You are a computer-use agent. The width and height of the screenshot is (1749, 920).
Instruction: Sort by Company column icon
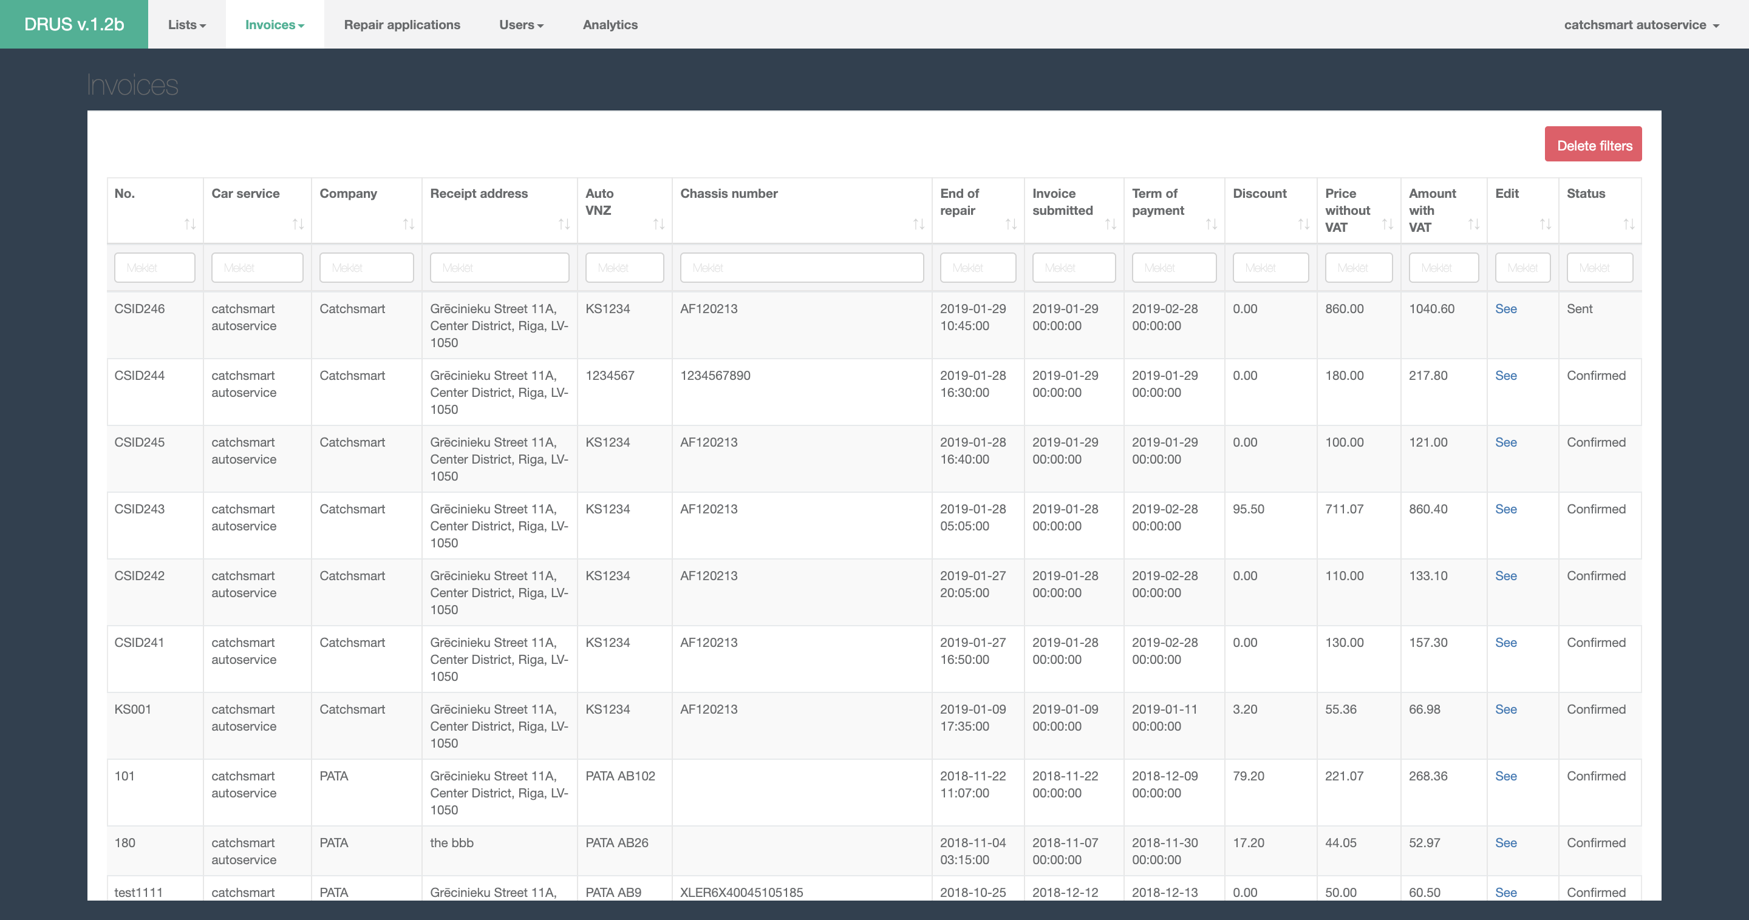point(409,224)
